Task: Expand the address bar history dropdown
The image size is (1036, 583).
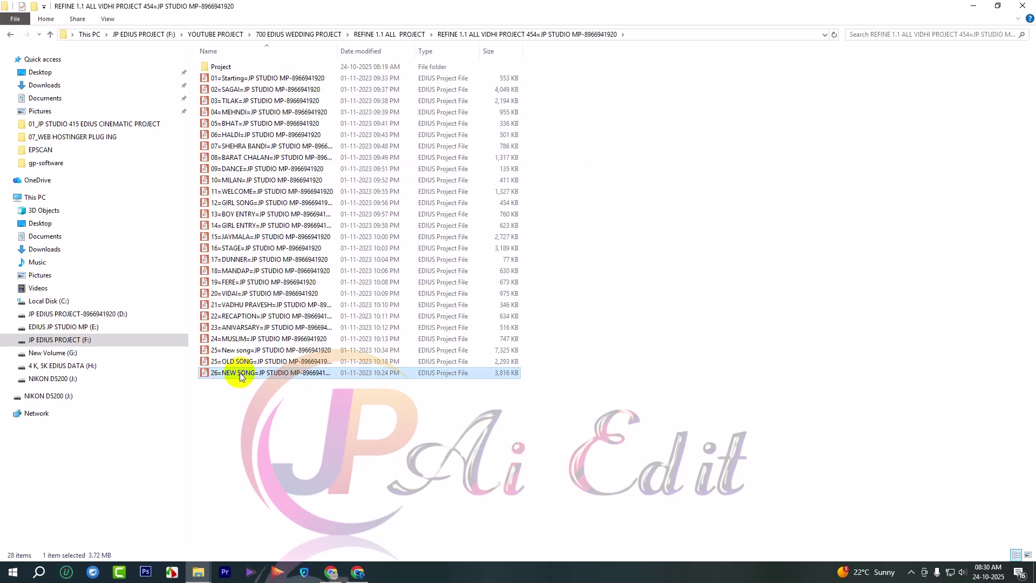Action: [824, 35]
